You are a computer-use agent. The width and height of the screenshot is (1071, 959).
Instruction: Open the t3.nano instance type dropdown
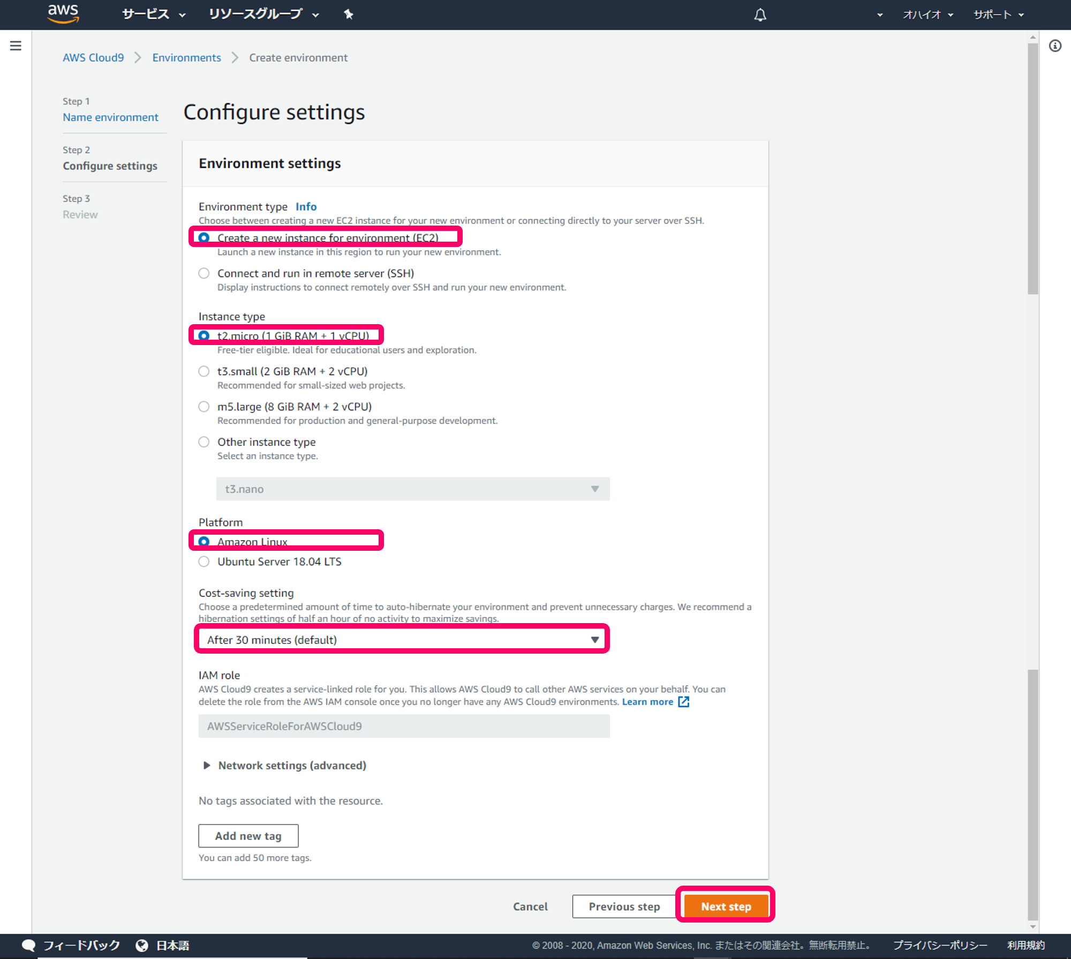[x=412, y=489]
